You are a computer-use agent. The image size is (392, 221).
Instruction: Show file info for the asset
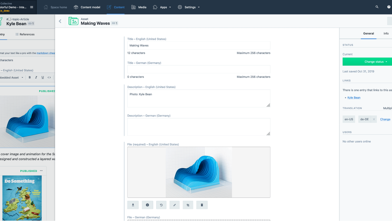(147, 205)
